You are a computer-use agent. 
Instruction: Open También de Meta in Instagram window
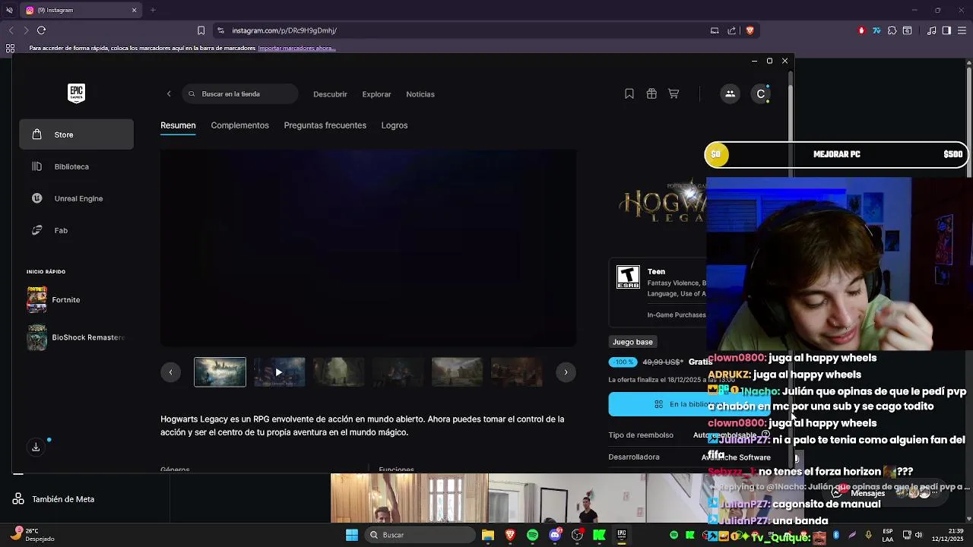(55, 499)
